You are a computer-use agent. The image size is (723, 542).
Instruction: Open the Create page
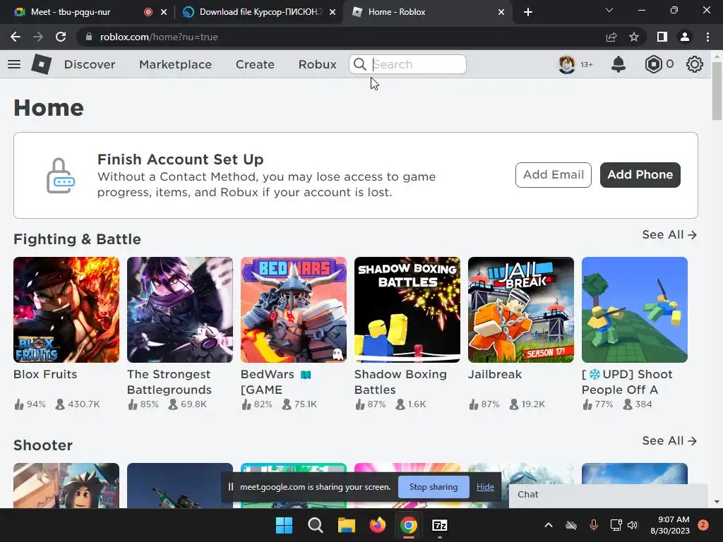click(255, 64)
